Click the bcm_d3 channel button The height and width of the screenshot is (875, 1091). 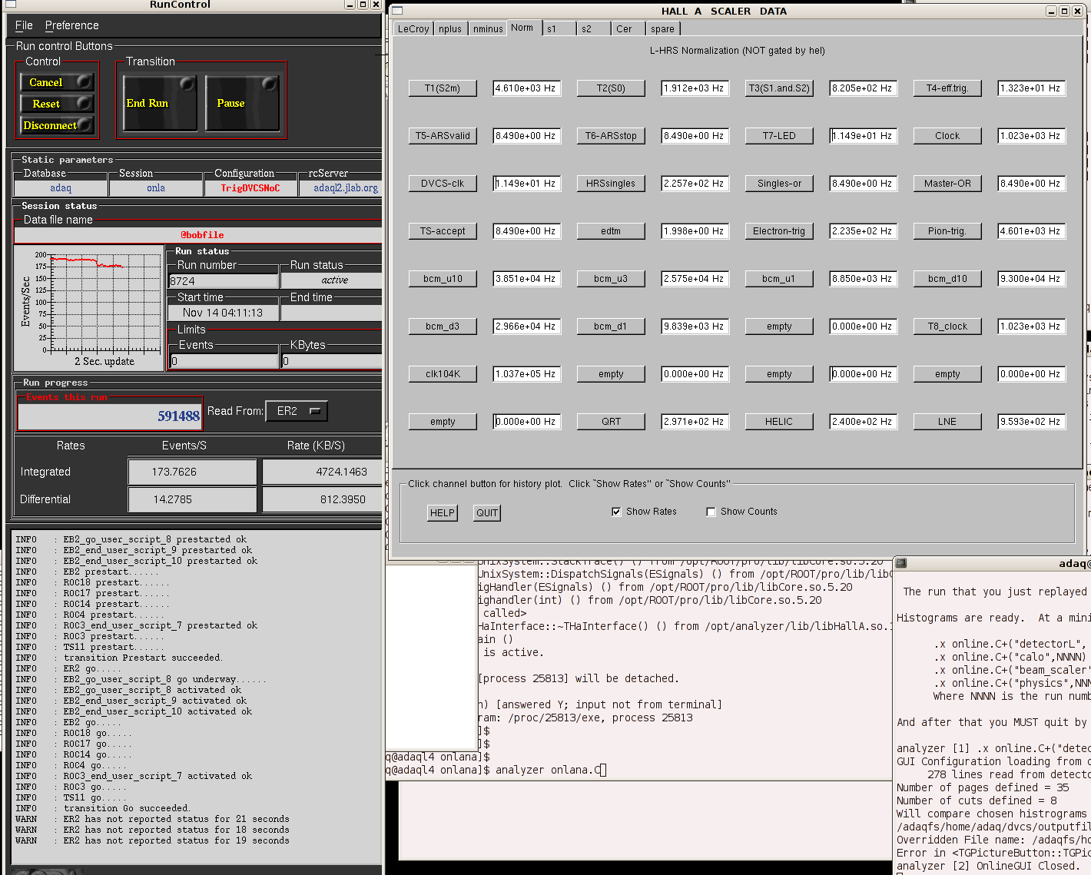pyautogui.click(x=443, y=326)
